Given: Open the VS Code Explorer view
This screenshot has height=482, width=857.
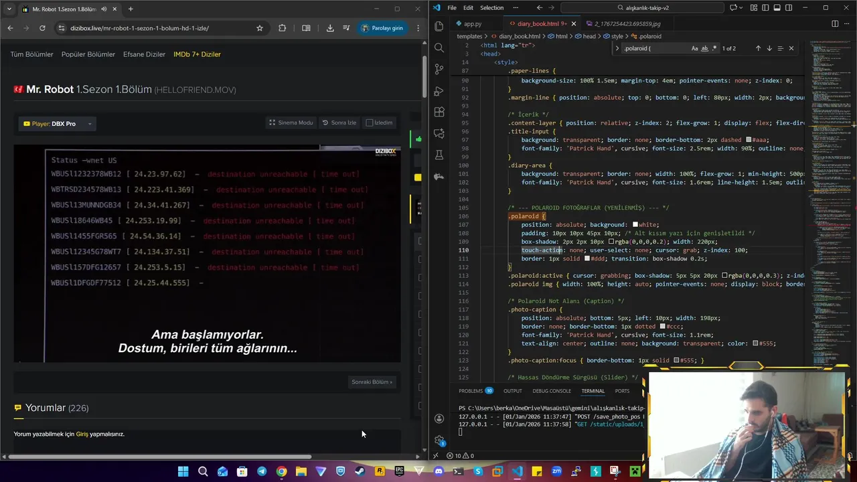Looking at the screenshot, I should tap(439, 26).
